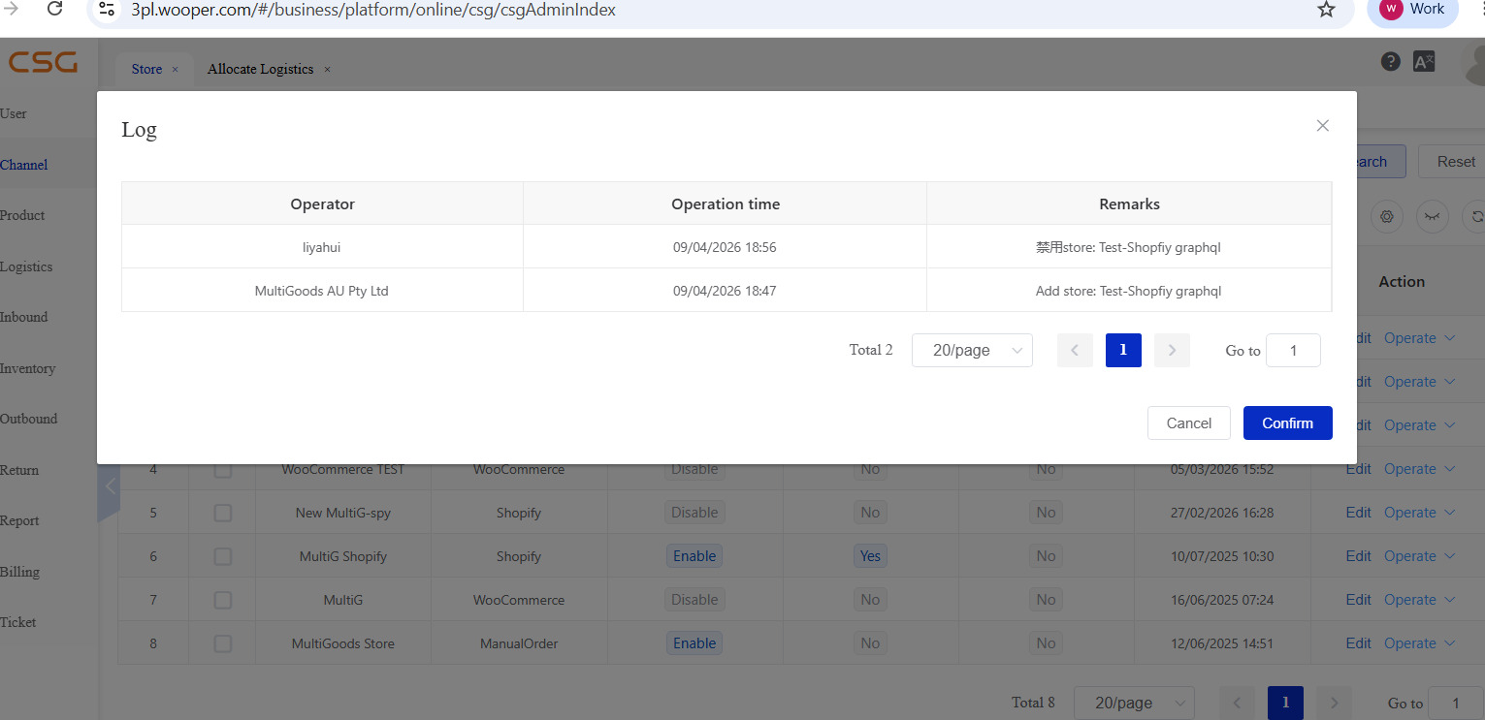Open the Inventory sidebar menu

pyautogui.click(x=28, y=368)
